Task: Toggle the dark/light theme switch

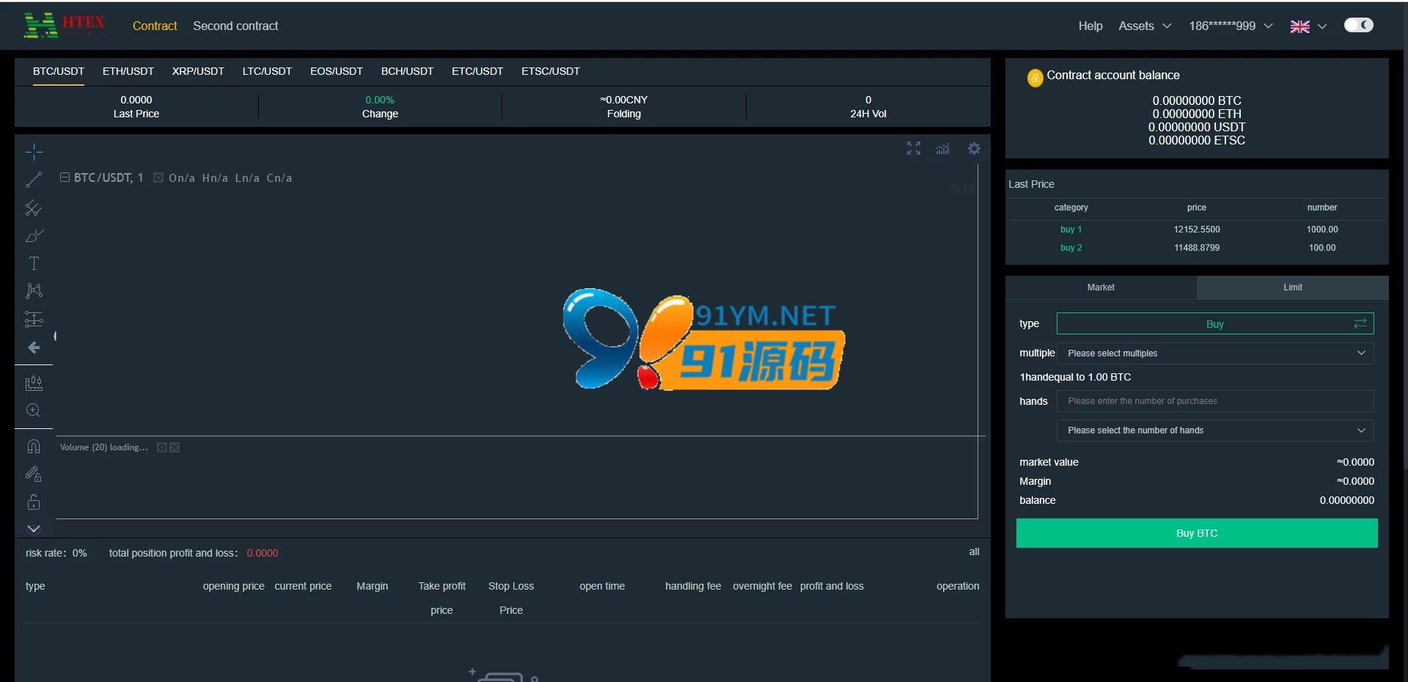Action: coord(1358,25)
